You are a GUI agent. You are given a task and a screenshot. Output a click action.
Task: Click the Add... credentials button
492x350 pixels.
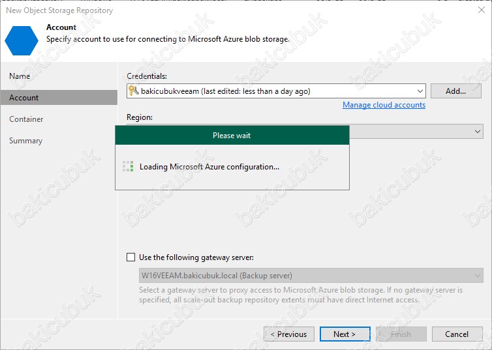coord(455,91)
